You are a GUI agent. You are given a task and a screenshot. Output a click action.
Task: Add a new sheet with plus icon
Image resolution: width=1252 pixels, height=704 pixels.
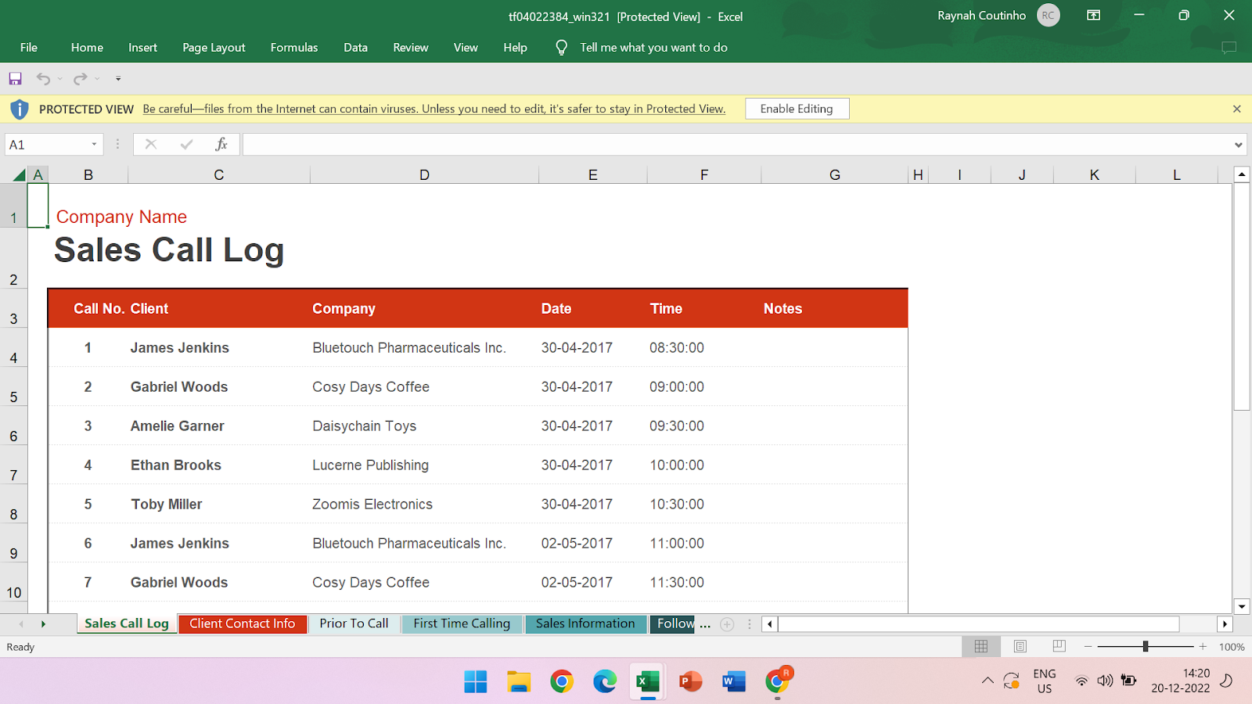point(727,624)
